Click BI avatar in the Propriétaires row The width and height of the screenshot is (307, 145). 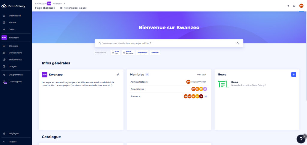pos(197,89)
